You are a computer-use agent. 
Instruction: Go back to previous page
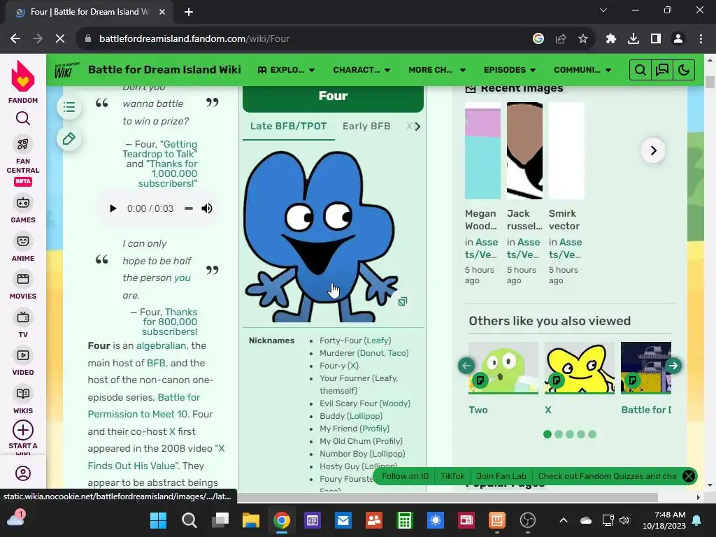(15, 38)
